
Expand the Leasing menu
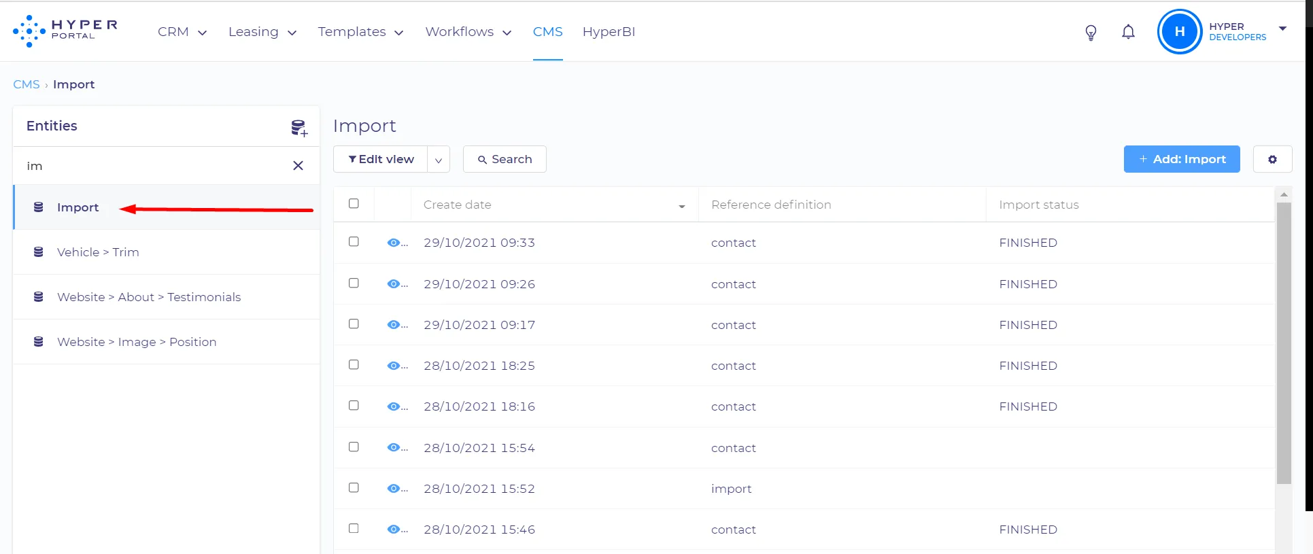262,32
